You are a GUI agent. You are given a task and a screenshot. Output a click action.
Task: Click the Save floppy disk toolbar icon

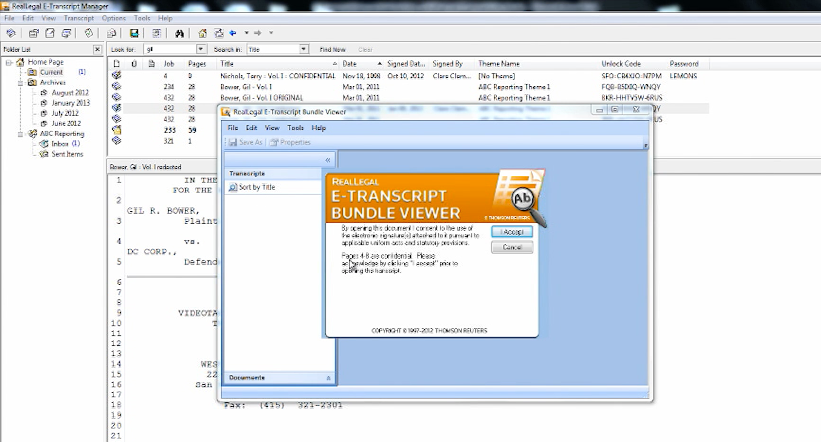[134, 33]
